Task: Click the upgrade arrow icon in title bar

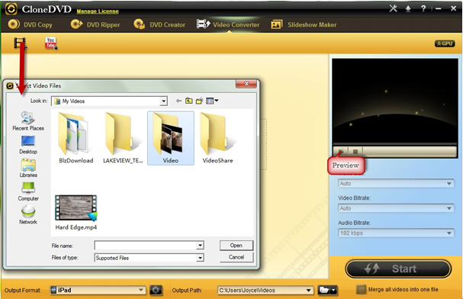Action: pyautogui.click(x=408, y=9)
